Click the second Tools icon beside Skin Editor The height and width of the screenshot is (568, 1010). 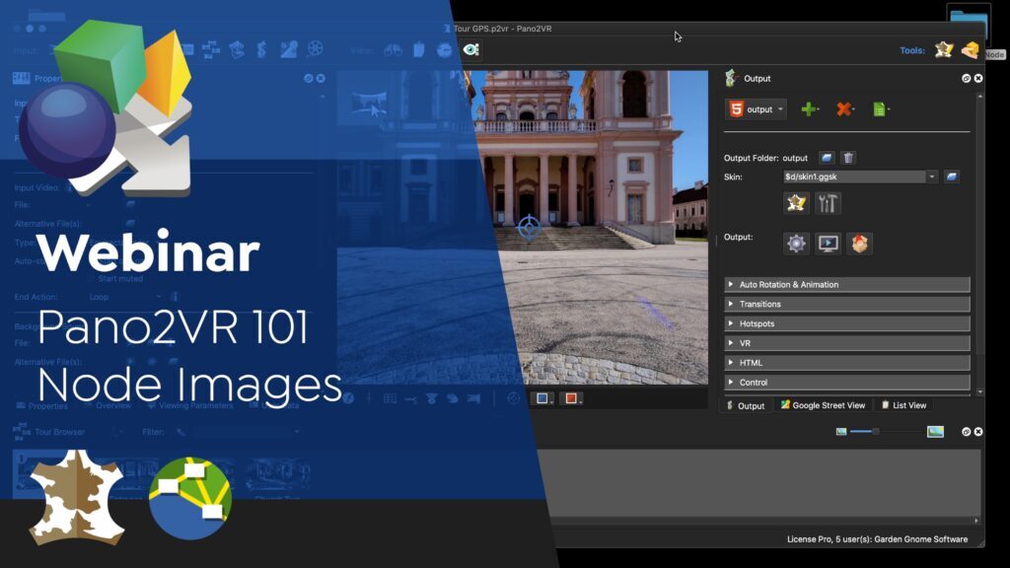[971, 49]
